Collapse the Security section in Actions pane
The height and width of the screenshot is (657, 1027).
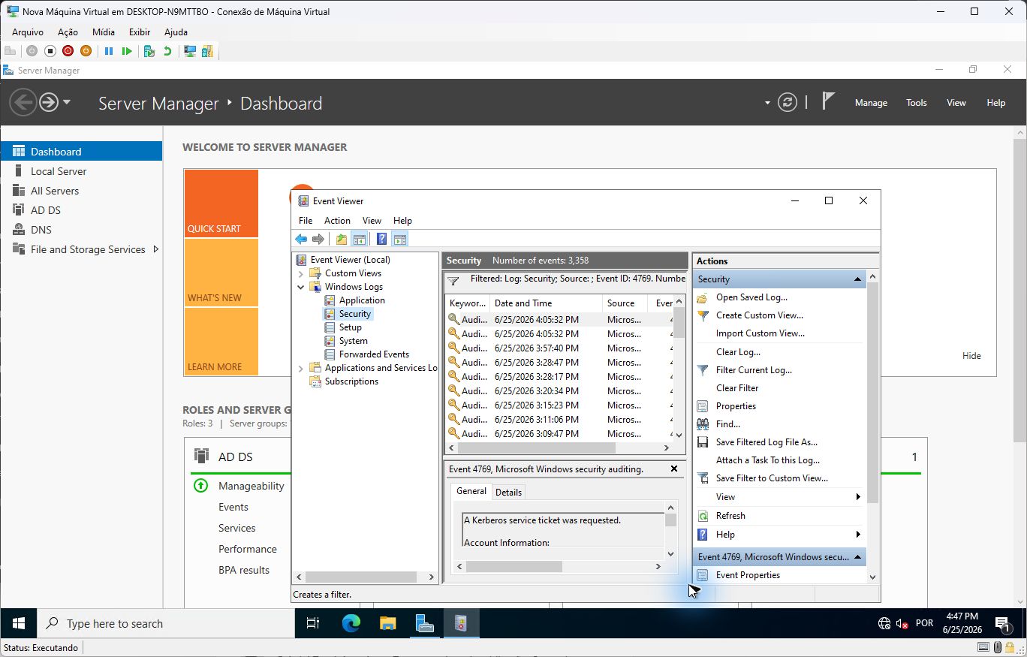pyautogui.click(x=857, y=279)
